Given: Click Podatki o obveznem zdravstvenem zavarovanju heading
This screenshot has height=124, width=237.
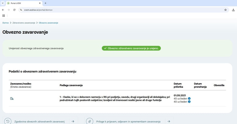Looking at the screenshot, I should click(43, 71).
